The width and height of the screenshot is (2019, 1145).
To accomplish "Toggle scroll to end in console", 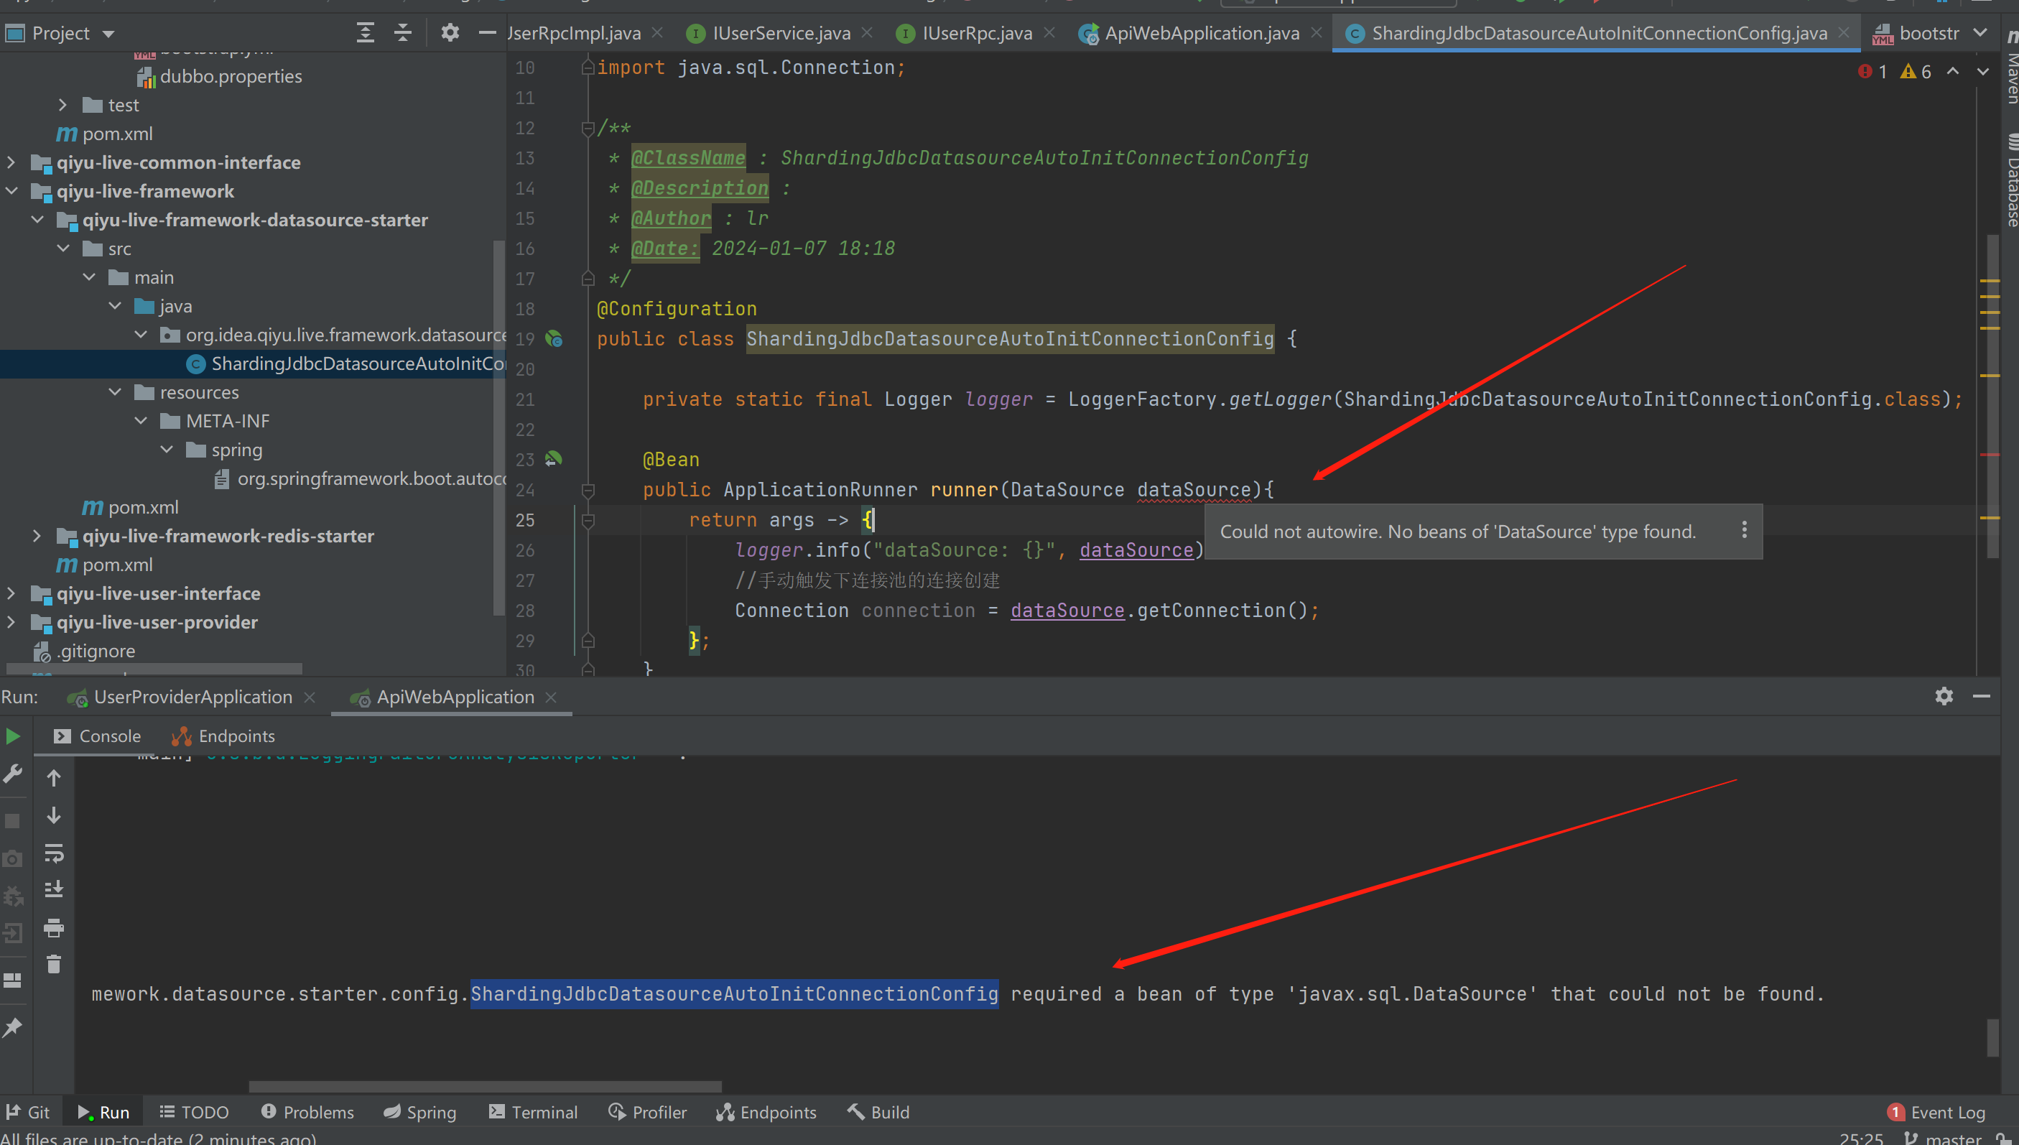I will point(53,889).
